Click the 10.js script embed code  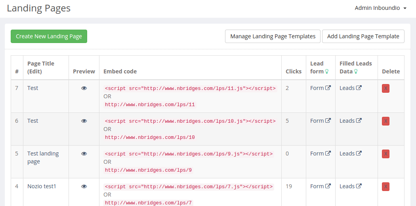tap(190, 121)
